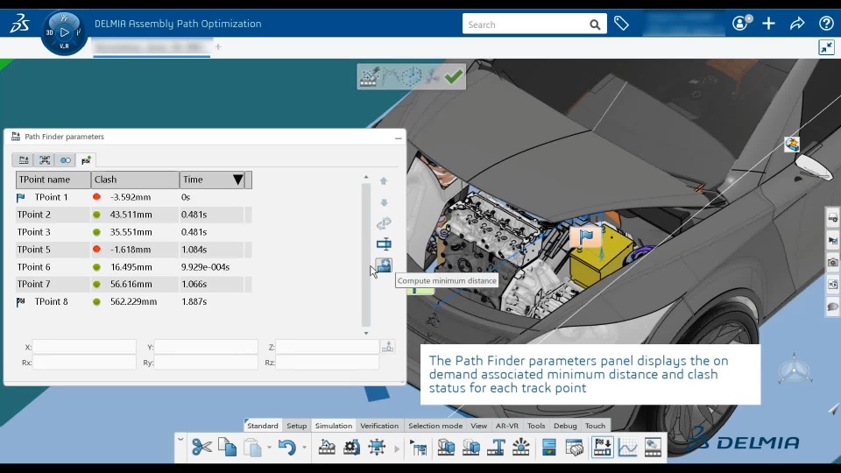Click the position pick icon beside Z field
The image size is (841, 473).
[387, 347]
